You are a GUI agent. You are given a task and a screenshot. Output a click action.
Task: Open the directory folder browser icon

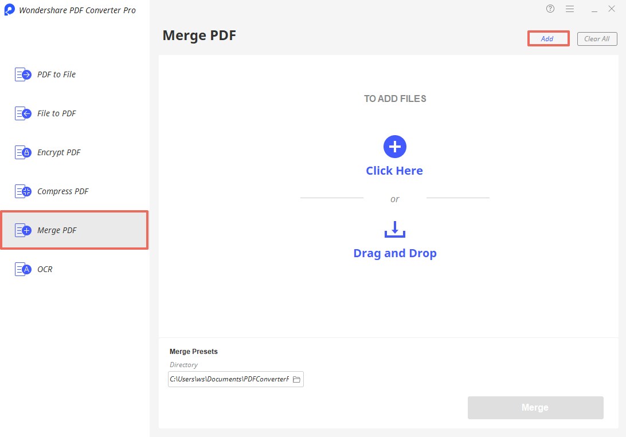[296, 379]
